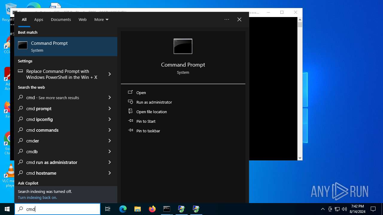The height and width of the screenshot is (215, 383).
Task: Expand arrow for cmd see more results
Action: tap(110, 97)
